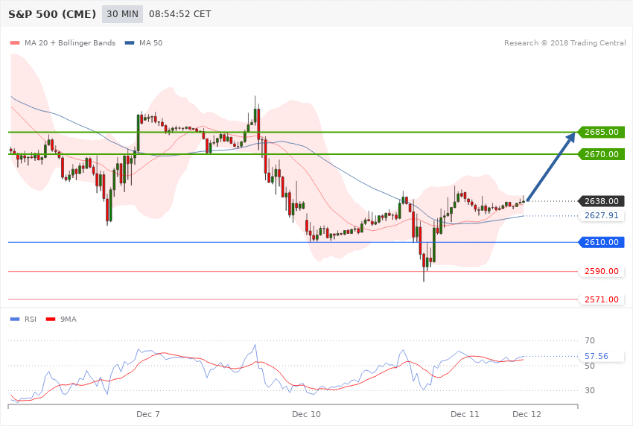This screenshot has width=633, height=429.
Task: Click the MA 20 + Bollinger Bands legend swatch
Action: (15, 42)
